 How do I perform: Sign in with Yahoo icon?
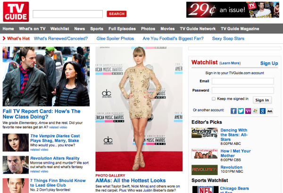[x=248, y=111]
